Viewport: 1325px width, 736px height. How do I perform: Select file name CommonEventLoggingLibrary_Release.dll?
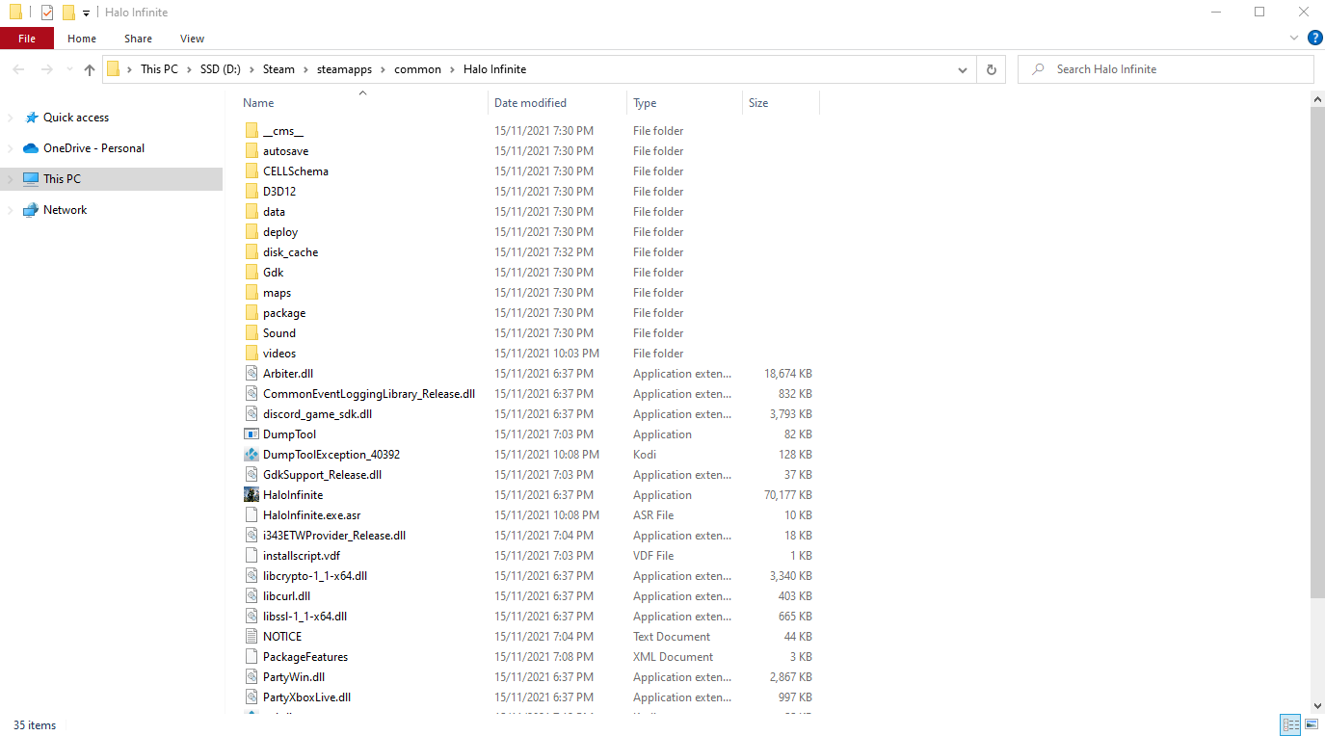(x=369, y=394)
